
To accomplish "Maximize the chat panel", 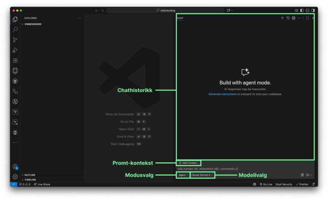I will 307,18.
